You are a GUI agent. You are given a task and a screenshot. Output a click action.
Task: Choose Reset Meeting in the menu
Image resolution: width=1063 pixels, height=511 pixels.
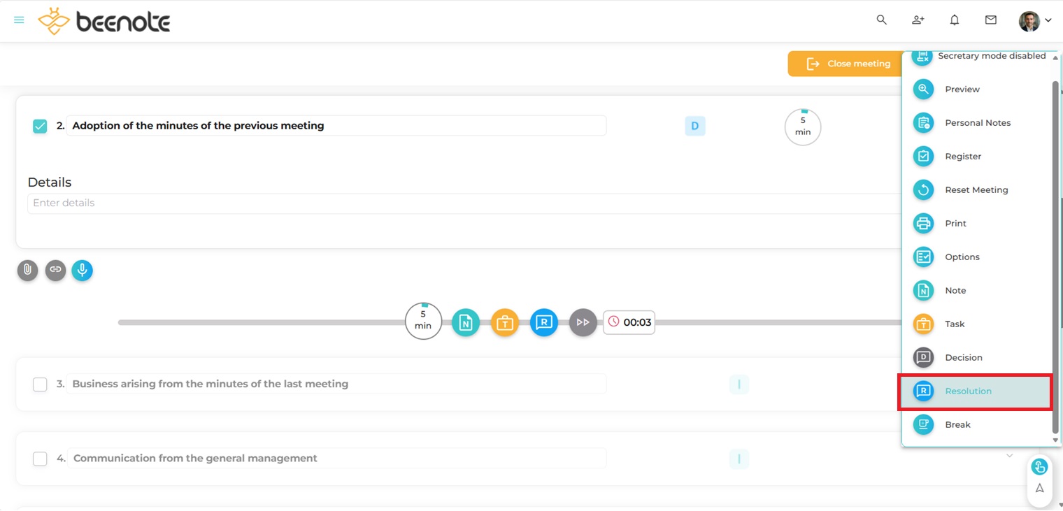tap(976, 190)
